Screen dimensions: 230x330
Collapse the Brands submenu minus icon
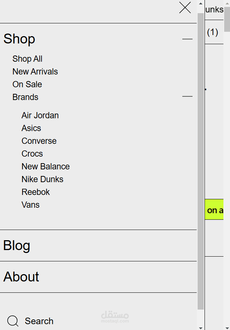tap(187, 97)
